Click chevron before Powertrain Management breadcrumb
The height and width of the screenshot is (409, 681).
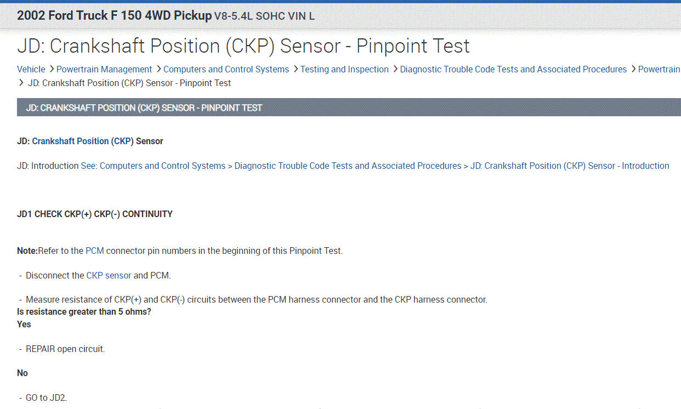point(51,70)
